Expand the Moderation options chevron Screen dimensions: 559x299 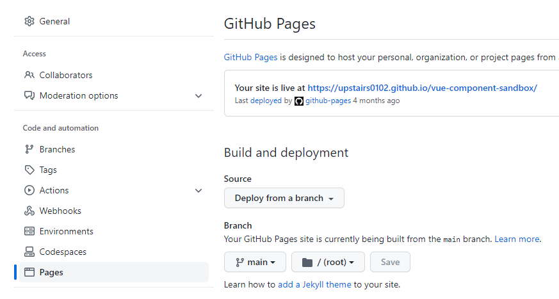click(x=198, y=96)
